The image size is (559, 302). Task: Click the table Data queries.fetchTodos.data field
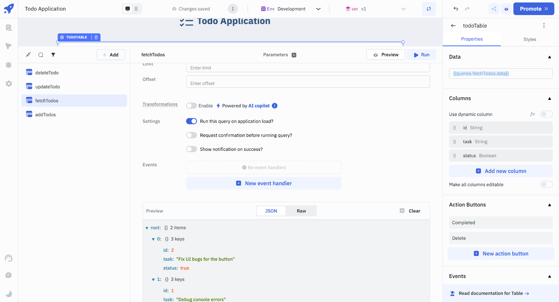pyautogui.click(x=501, y=74)
